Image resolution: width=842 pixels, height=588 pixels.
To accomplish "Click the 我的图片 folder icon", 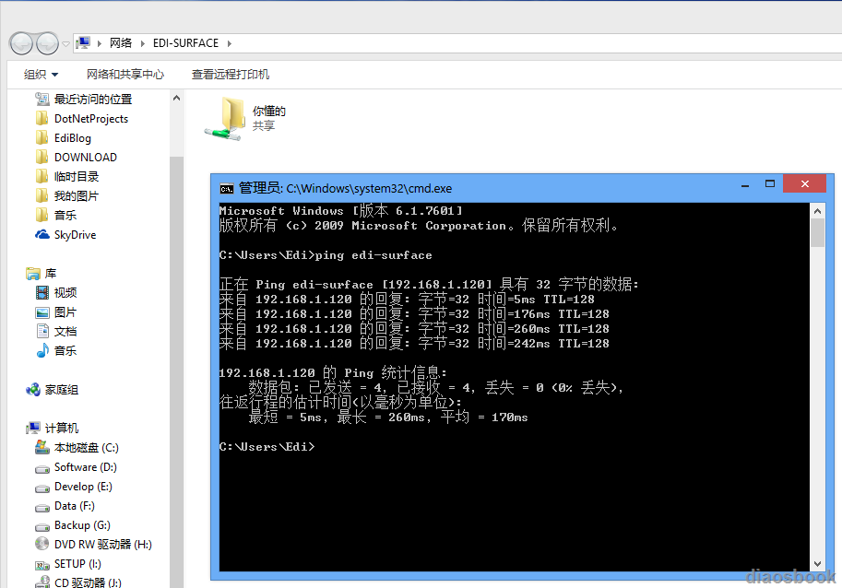I will tap(42, 195).
